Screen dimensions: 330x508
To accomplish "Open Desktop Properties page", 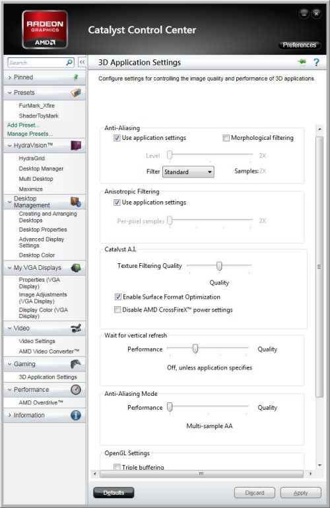I will tap(43, 230).
